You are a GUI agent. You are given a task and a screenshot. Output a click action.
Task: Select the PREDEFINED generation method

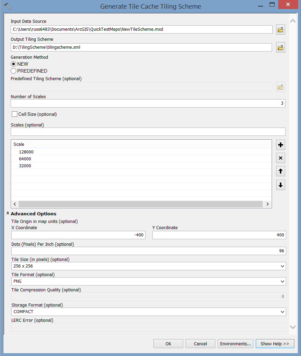point(14,71)
